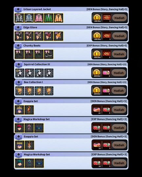This screenshot has height=177, width=142.
Task: Click the first Squirrel Collection III card icon
Action: (x=20, y=73)
